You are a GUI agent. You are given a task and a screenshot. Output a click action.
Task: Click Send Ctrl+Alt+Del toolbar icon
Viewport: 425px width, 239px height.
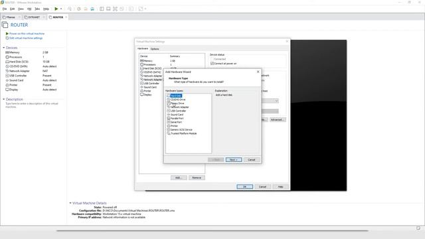pyautogui.click(x=70, y=9)
